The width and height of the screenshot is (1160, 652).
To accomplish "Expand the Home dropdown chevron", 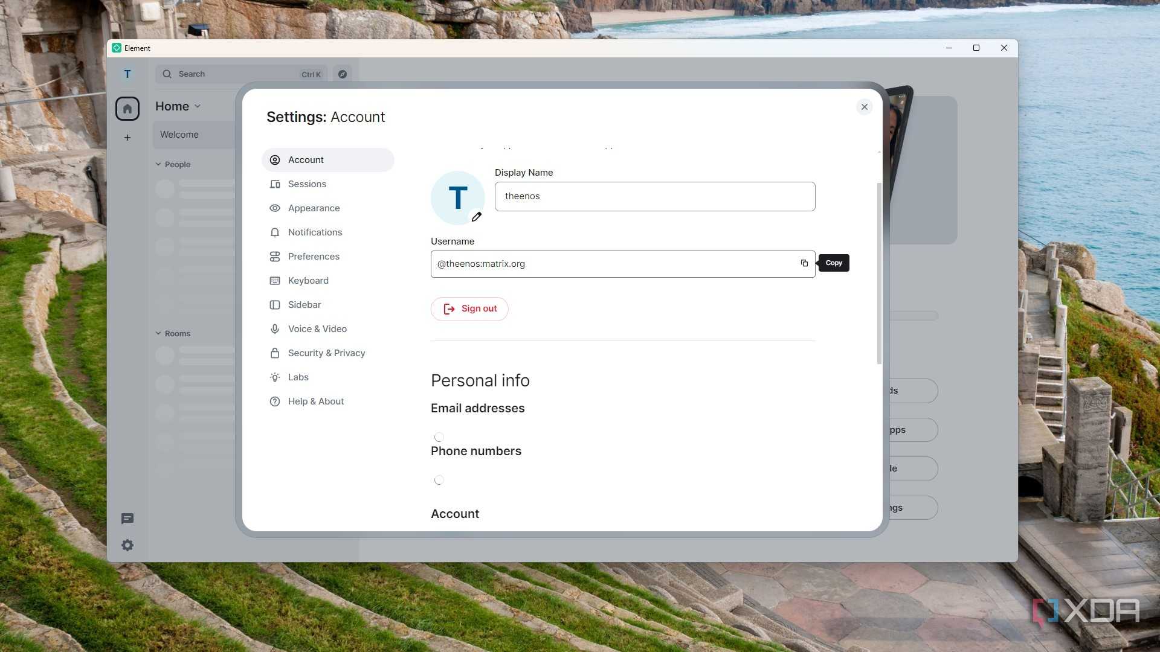I will (198, 106).
